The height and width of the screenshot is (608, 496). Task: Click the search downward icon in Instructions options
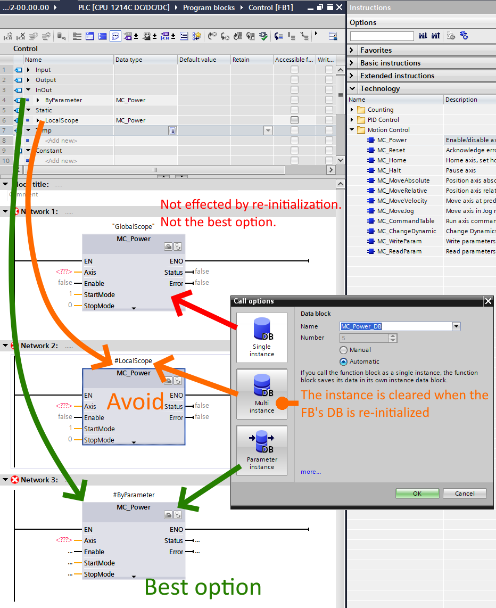(x=423, y=36)
